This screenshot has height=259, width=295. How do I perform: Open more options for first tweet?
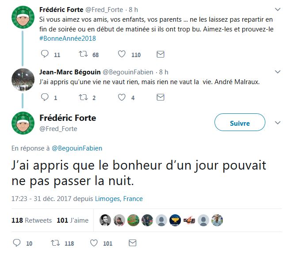coord(278,9)
